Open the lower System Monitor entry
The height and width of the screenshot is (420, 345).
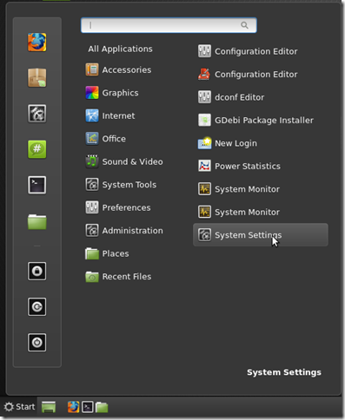tap(261, 212)
